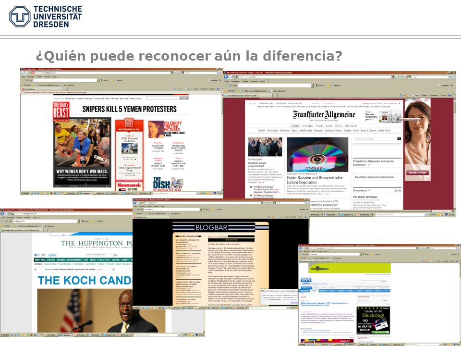Click Newsweek Get 4 Free ad
Screen dimensions: 461x346
click(x=129, y=186)
